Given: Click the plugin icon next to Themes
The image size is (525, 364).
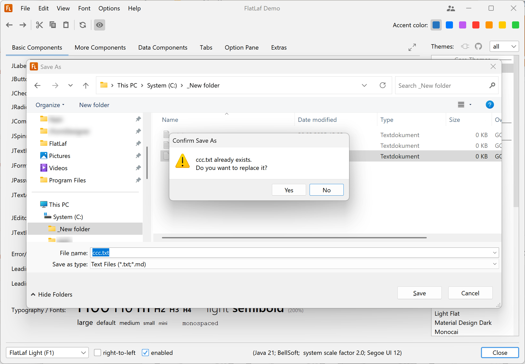Looking at the screenshot, I should (465, 46).
